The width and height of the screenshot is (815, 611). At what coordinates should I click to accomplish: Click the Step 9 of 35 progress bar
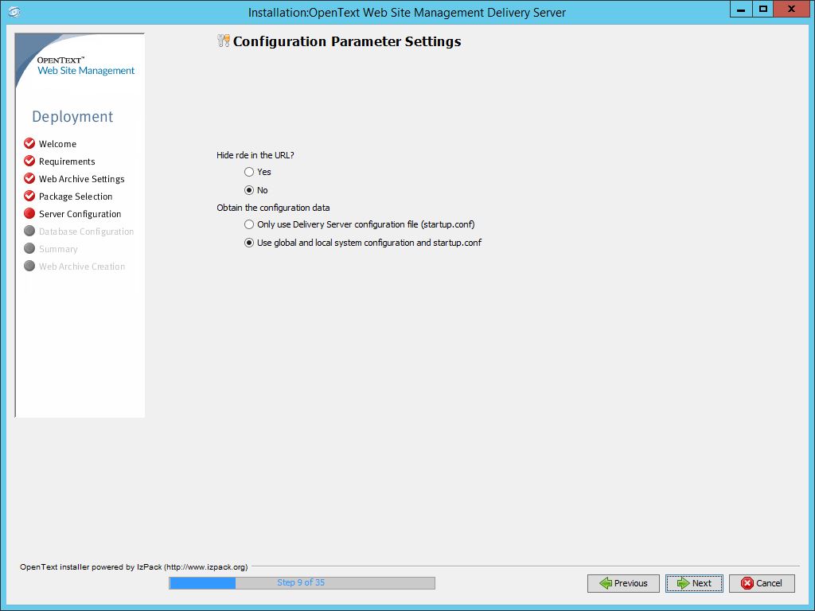point(302,583)
